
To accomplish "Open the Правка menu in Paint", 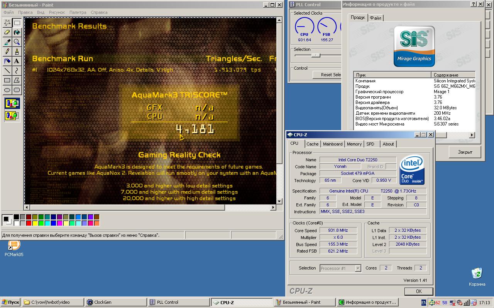I will 25,12.
